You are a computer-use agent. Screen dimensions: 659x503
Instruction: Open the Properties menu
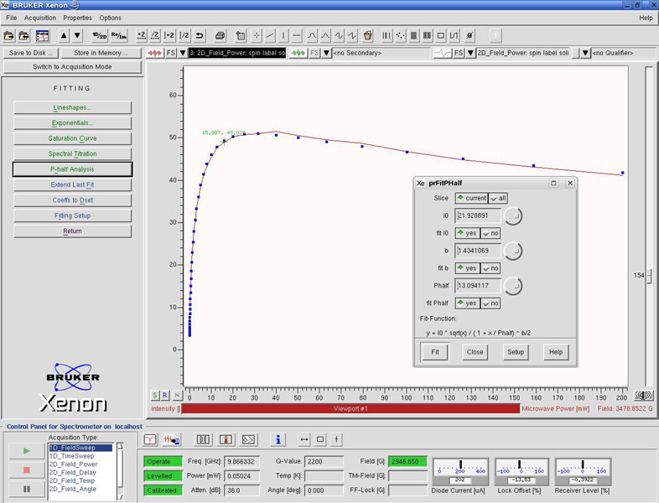click(77, 18)
